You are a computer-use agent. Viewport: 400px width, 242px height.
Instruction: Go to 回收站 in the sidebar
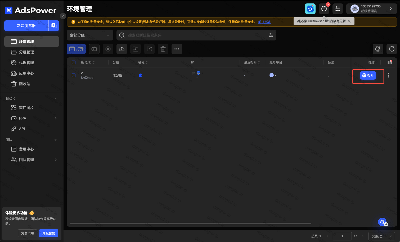click(25, 84)
